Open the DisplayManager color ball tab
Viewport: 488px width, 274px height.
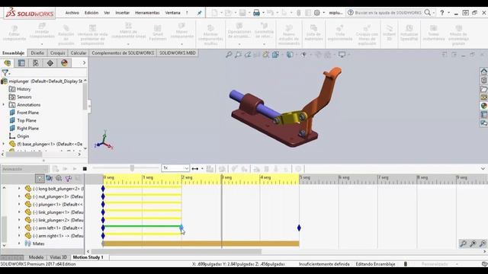click(x=64, y=63)
